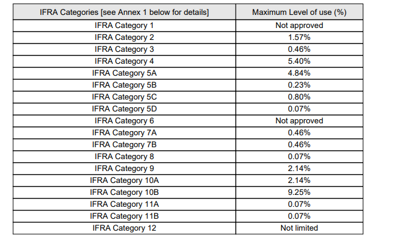Image resolution: width=398 pixels, height=239 pixels.
Task: Select the IFRA Category 3 row label
Action: [124, 49]
